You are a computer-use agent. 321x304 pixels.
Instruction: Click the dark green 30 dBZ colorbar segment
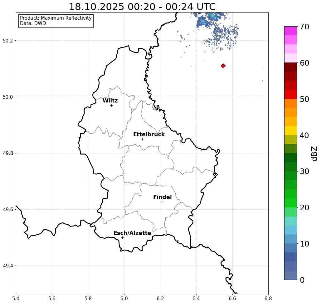click(290, 167)
